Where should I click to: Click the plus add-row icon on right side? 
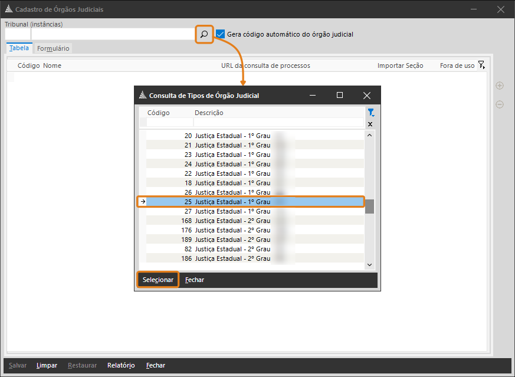coord(500,86)
